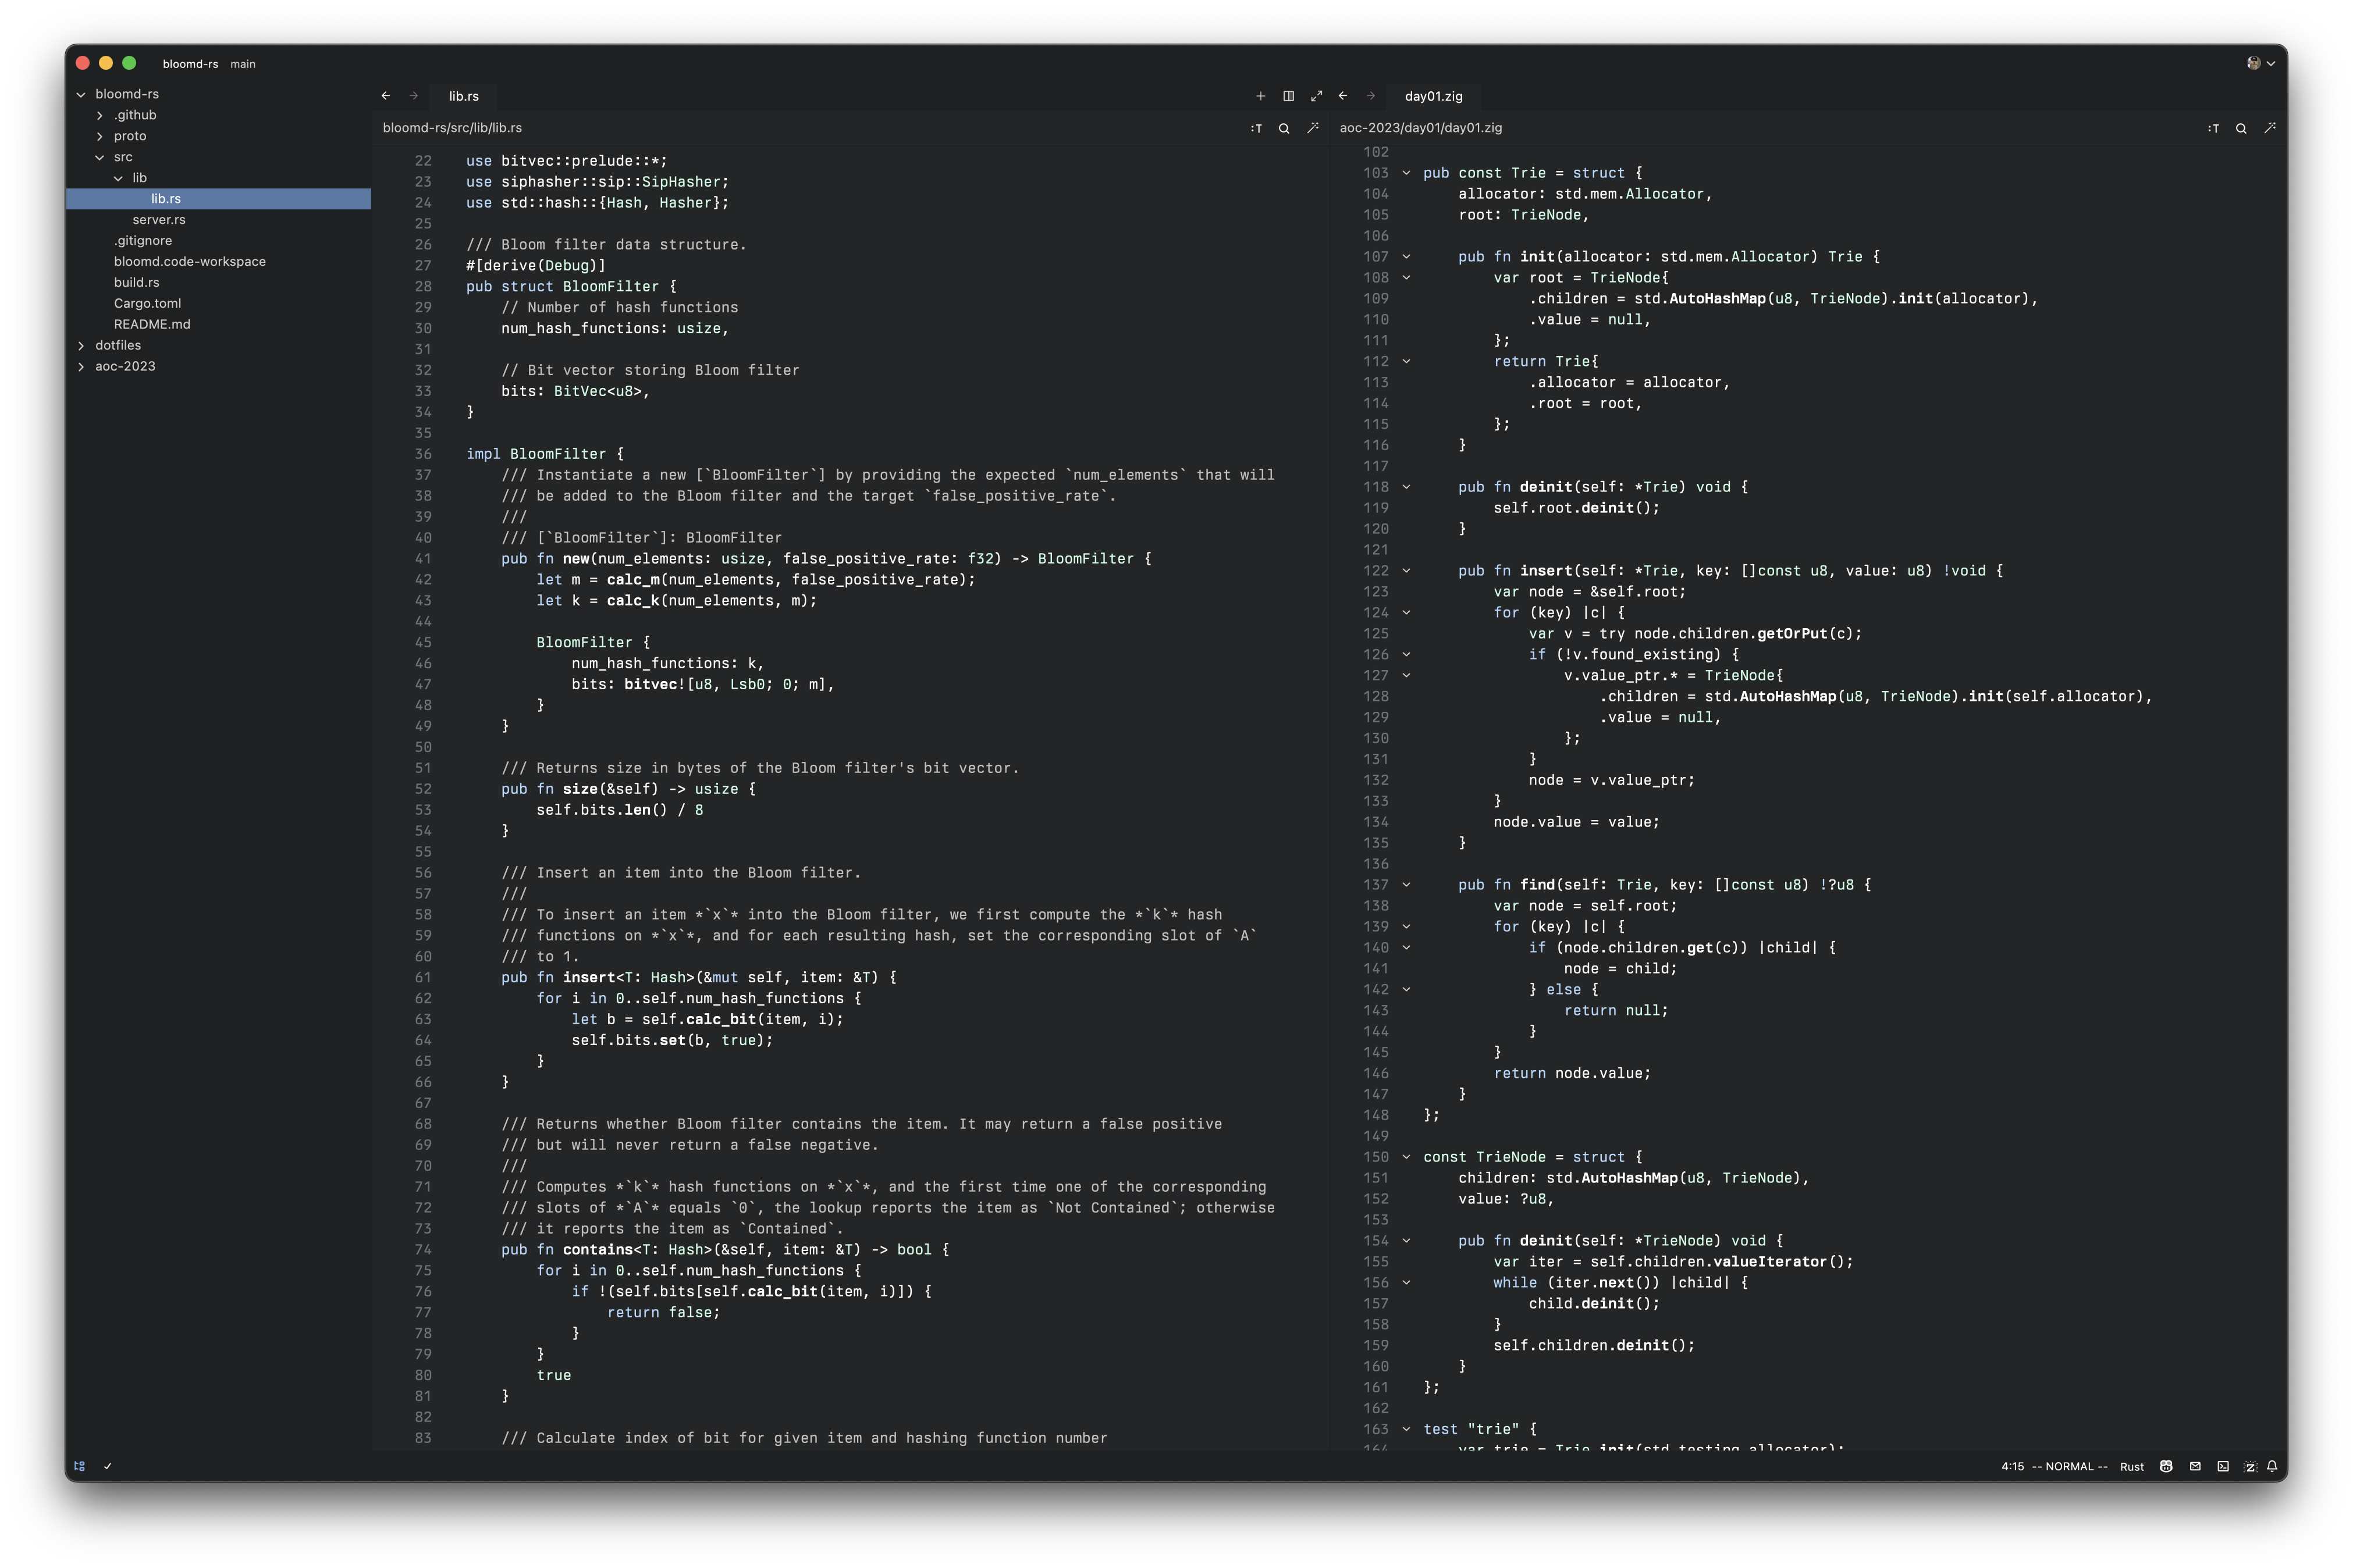The image size is (2353, 1568).
Task: Toggle the project panel icon at bottom left
Action: 80,1466
